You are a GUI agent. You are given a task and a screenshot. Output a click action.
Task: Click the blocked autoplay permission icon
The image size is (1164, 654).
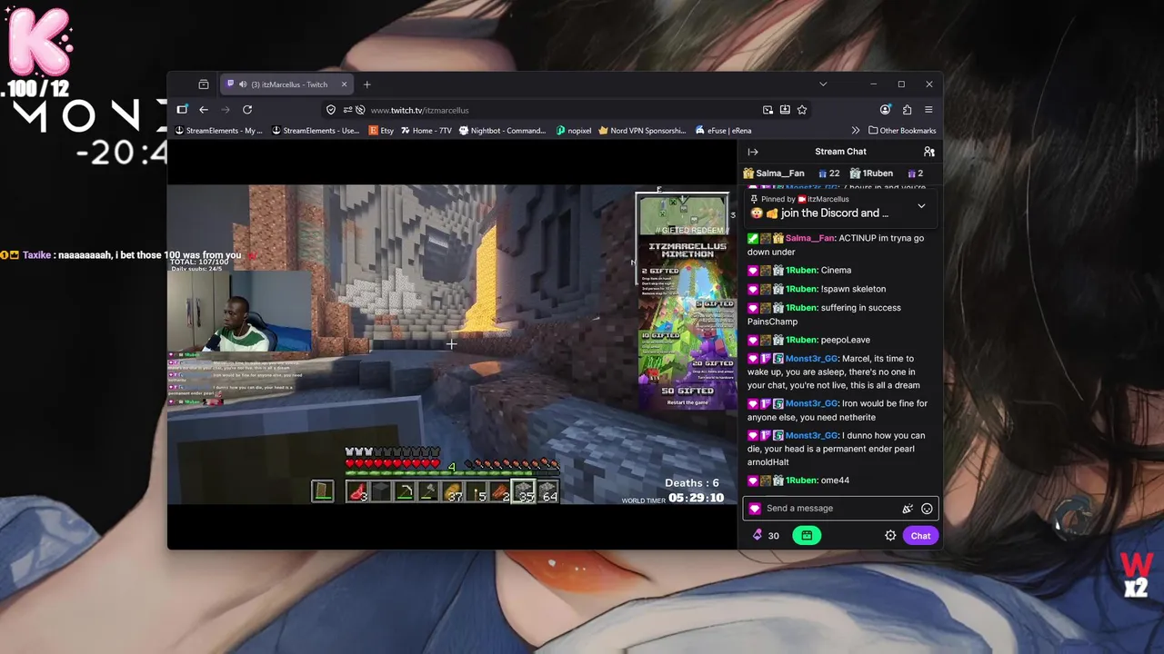pyautogui.click(x=361, y=110)
